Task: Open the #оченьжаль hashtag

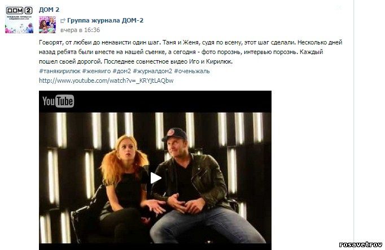Action: click(192, 72)
